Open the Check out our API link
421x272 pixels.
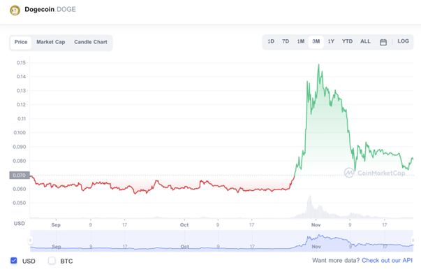(387, 260)
